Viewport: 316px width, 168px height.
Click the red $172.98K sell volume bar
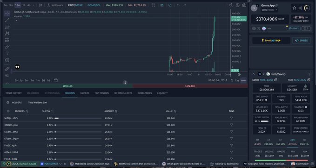pos(190,86)
